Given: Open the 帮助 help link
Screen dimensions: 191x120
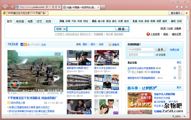Looking at the screenshot, I should (x=166, y=34).
